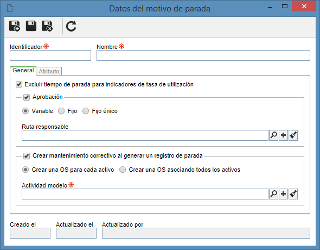Screen dimensions: 320x250
Task: Focus the Identificador input field
Action: pyautogui.click(x=50, y=55)
